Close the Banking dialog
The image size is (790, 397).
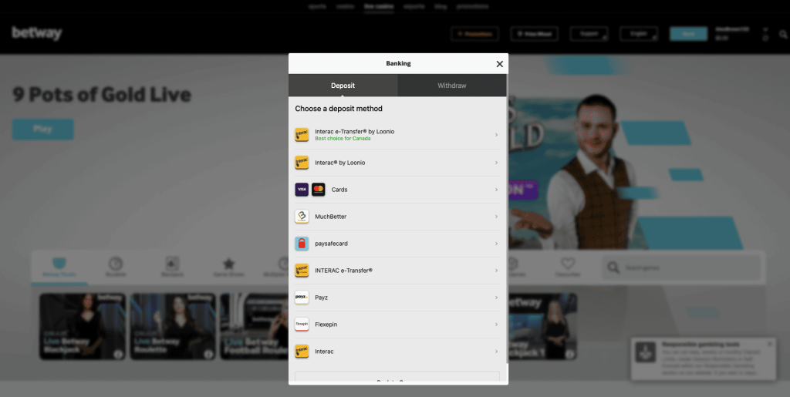[499, 64]
